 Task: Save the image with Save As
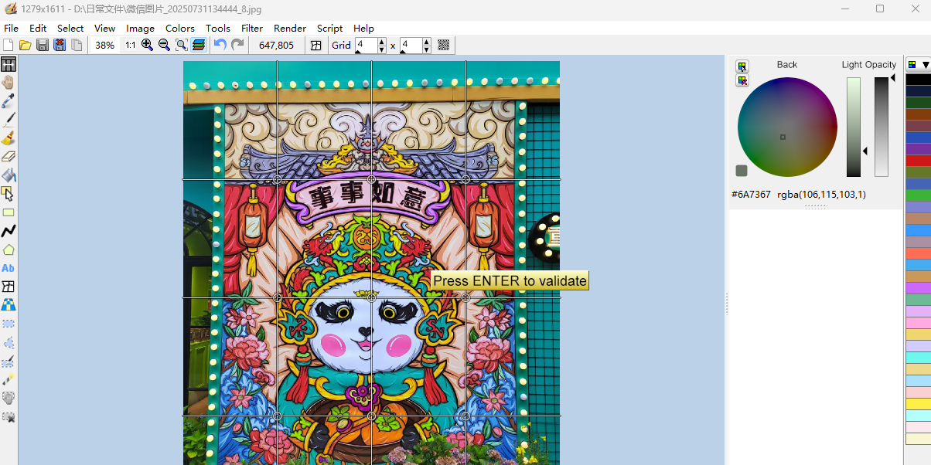(x=60, y=45)
